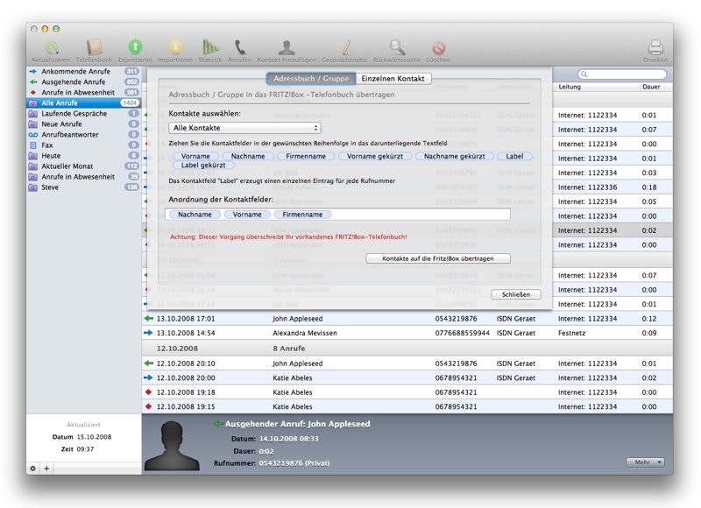Open the gear settings menu at bottom left
The width and height of the screenshot is (701, 508).
[x=33, y=469]
